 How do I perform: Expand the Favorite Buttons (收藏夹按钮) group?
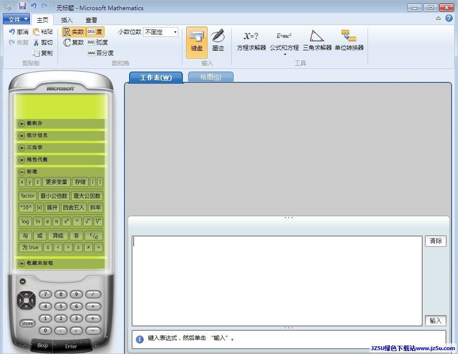22,263
